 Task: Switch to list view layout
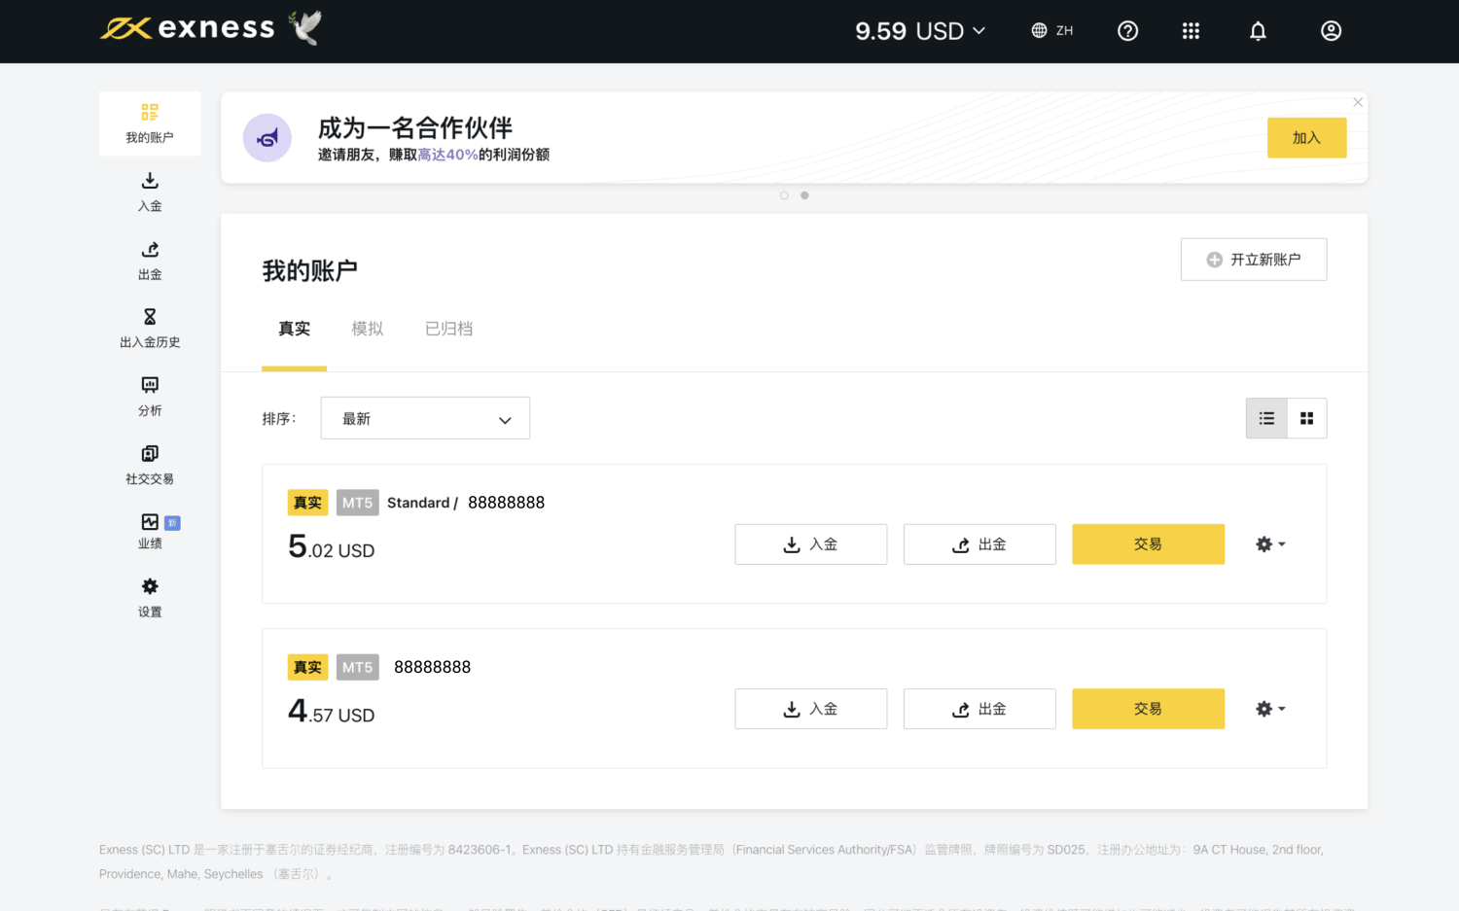1266,418
